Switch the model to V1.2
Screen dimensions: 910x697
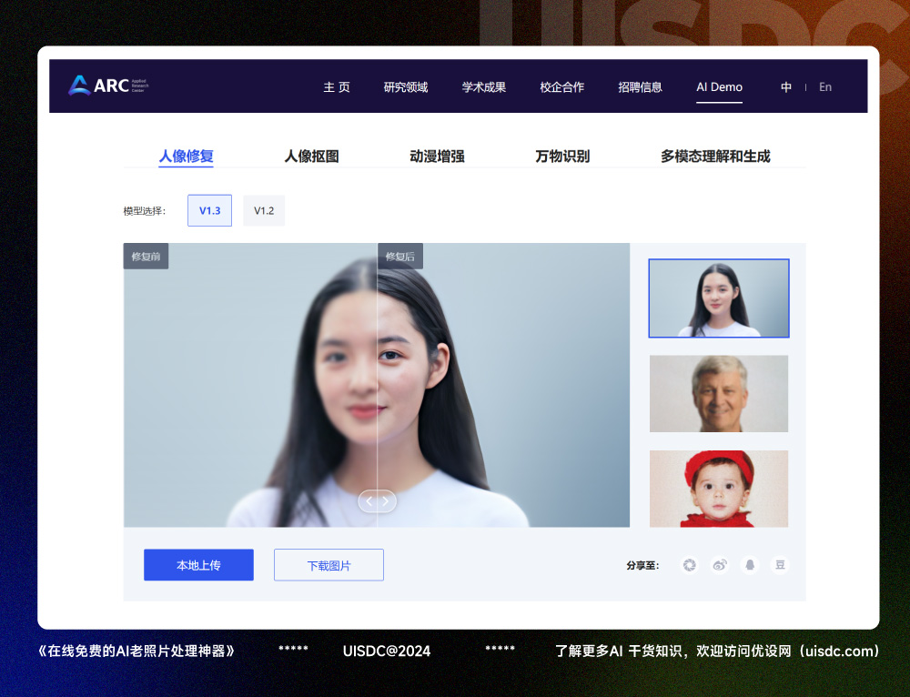pos(263,209)
